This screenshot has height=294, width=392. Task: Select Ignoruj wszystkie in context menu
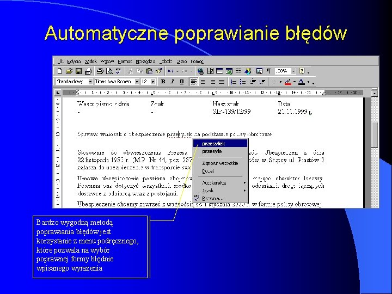click(220, 163)
